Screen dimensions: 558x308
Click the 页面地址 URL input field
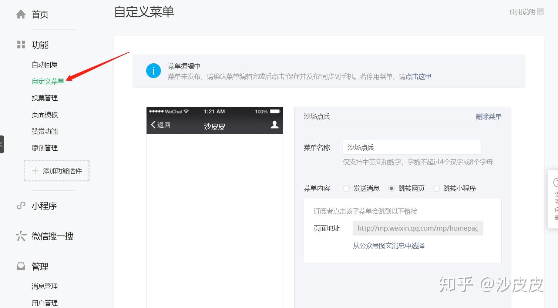pos(418,228)
